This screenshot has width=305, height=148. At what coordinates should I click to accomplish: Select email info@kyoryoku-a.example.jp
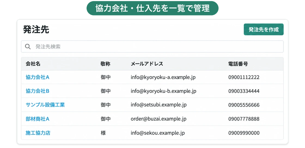[x=163, y=77]
